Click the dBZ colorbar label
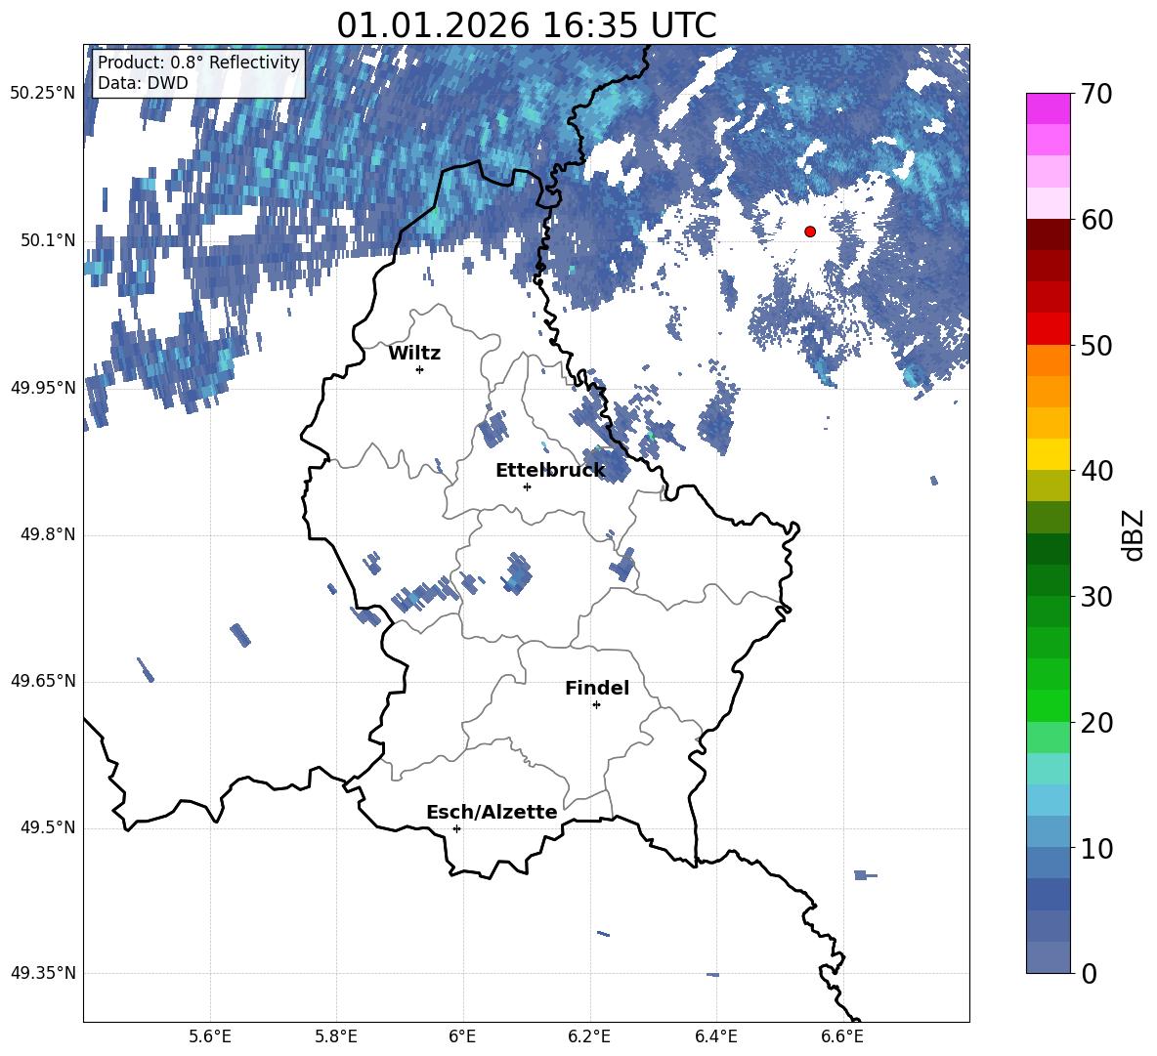The image size is (1157, 1056). click(1134, 534)
